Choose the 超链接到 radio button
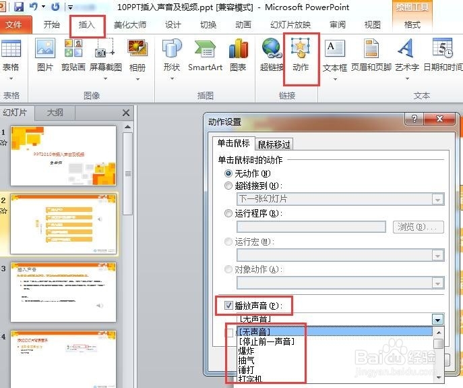 [228, 186]
